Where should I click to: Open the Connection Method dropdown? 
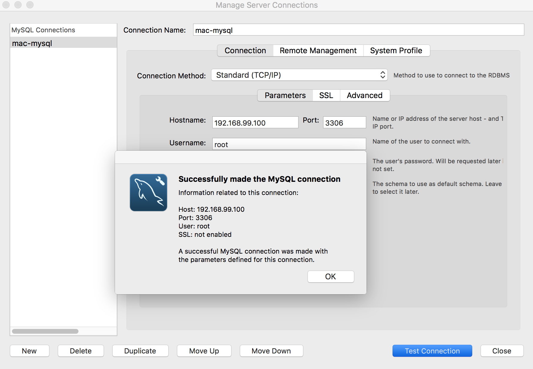point(299,75)
